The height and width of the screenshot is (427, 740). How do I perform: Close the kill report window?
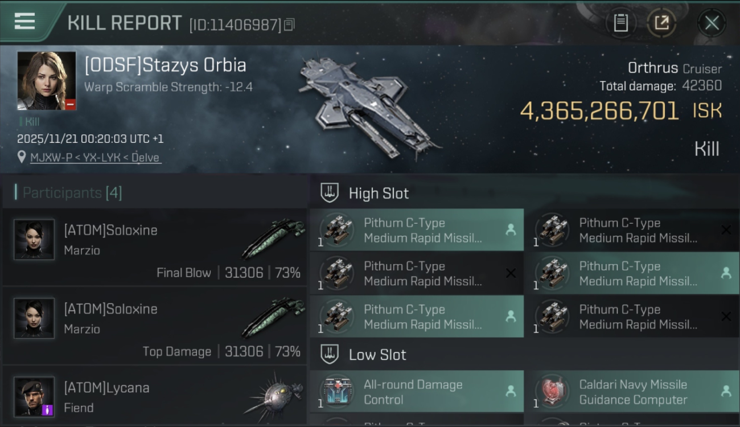(x=712, y=23)
